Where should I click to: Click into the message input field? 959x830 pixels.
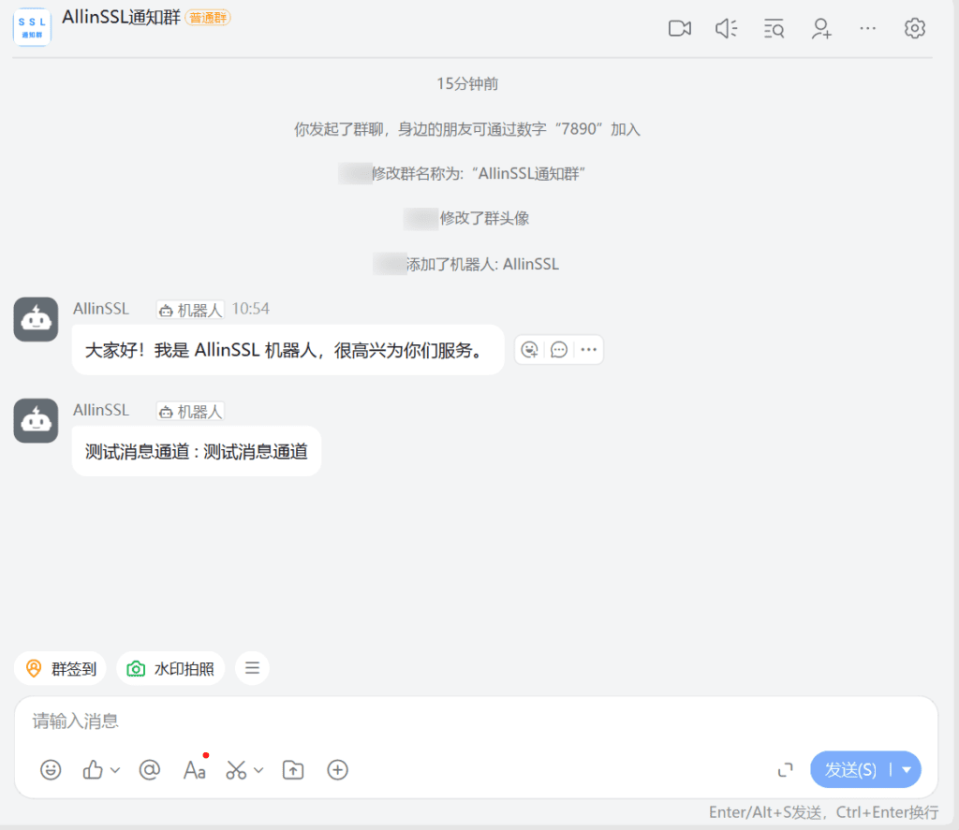[x=468, y=721]
